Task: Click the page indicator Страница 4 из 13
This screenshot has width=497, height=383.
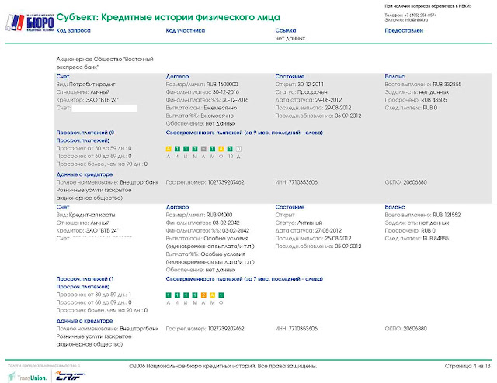Action: tap(467, 366)
